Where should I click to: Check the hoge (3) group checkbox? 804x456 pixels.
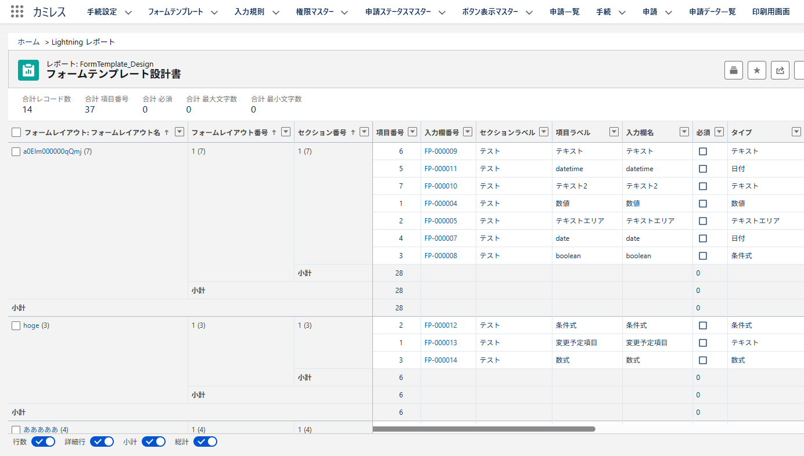pos(16,325)
